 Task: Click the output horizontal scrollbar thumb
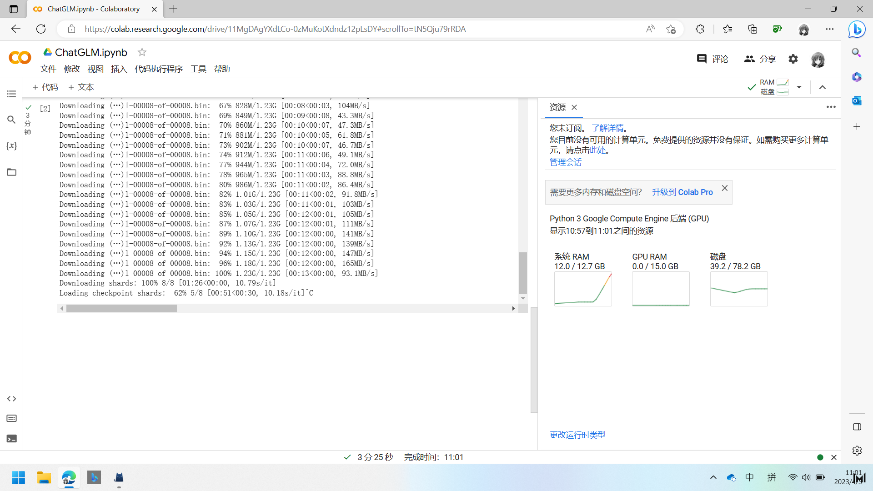[x=121, y=309]
